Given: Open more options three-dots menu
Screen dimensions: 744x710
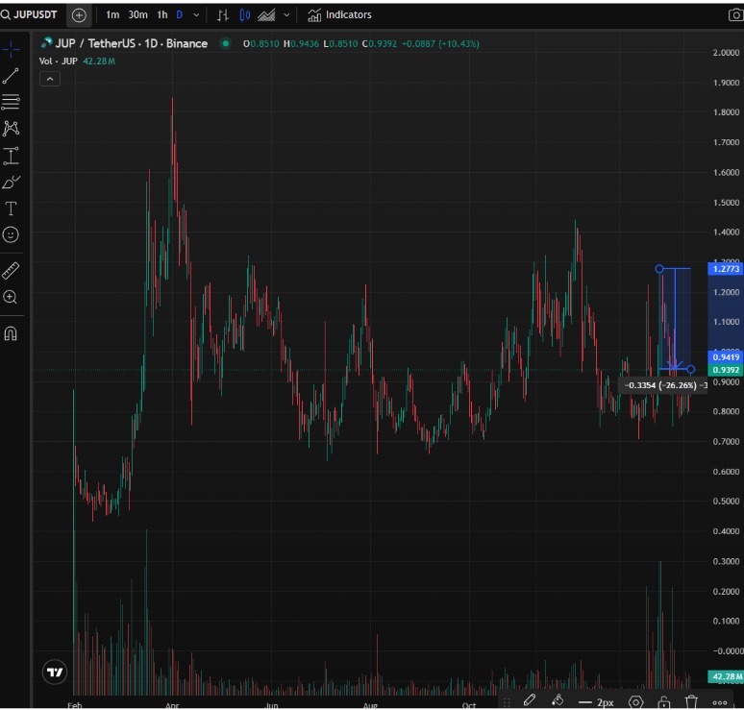Looking at the screenshot, I should (x=719, y=702).
